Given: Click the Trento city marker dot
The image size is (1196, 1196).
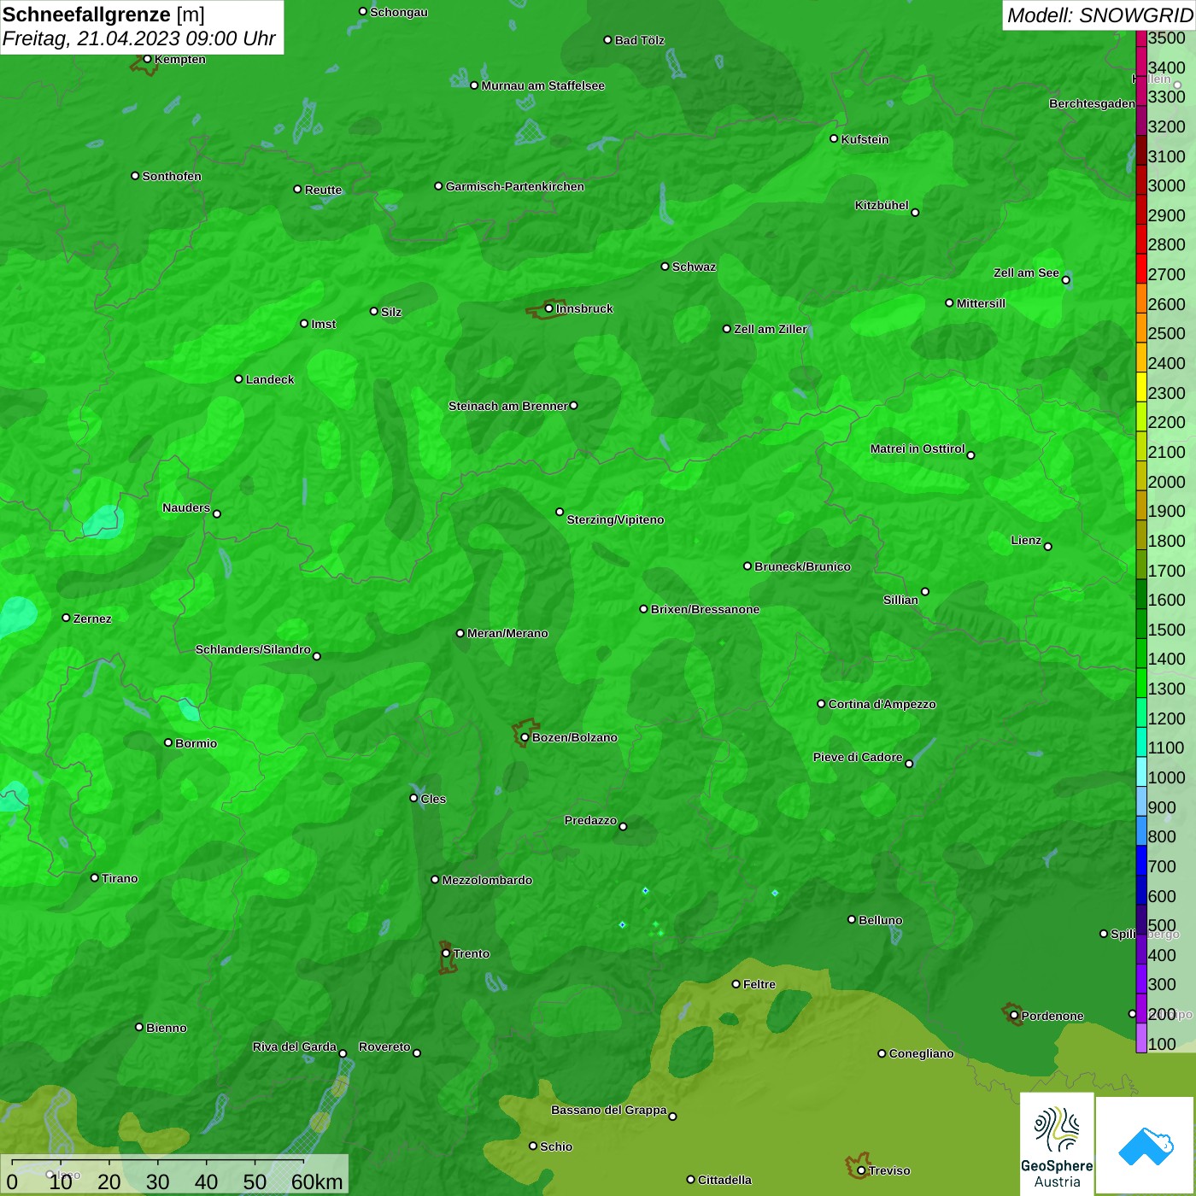Looking at the screenshot, I should (x=446, y=953).
